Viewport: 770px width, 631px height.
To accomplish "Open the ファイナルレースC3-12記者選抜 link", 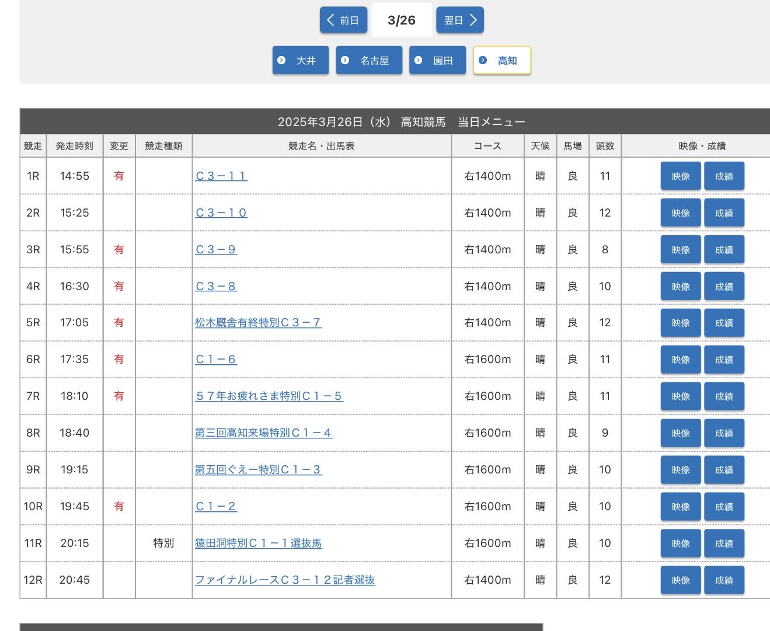I will coord(285,580).
